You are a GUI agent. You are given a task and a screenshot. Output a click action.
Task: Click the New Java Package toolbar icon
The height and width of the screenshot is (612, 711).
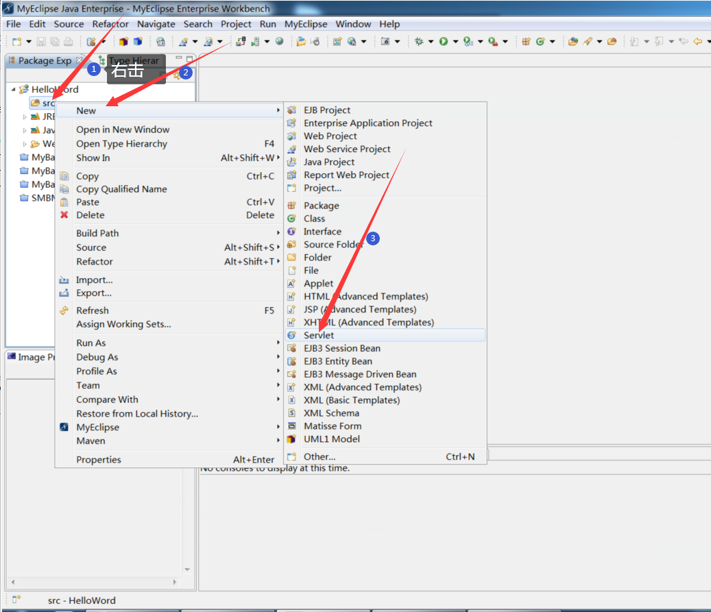tap(526, 42)
